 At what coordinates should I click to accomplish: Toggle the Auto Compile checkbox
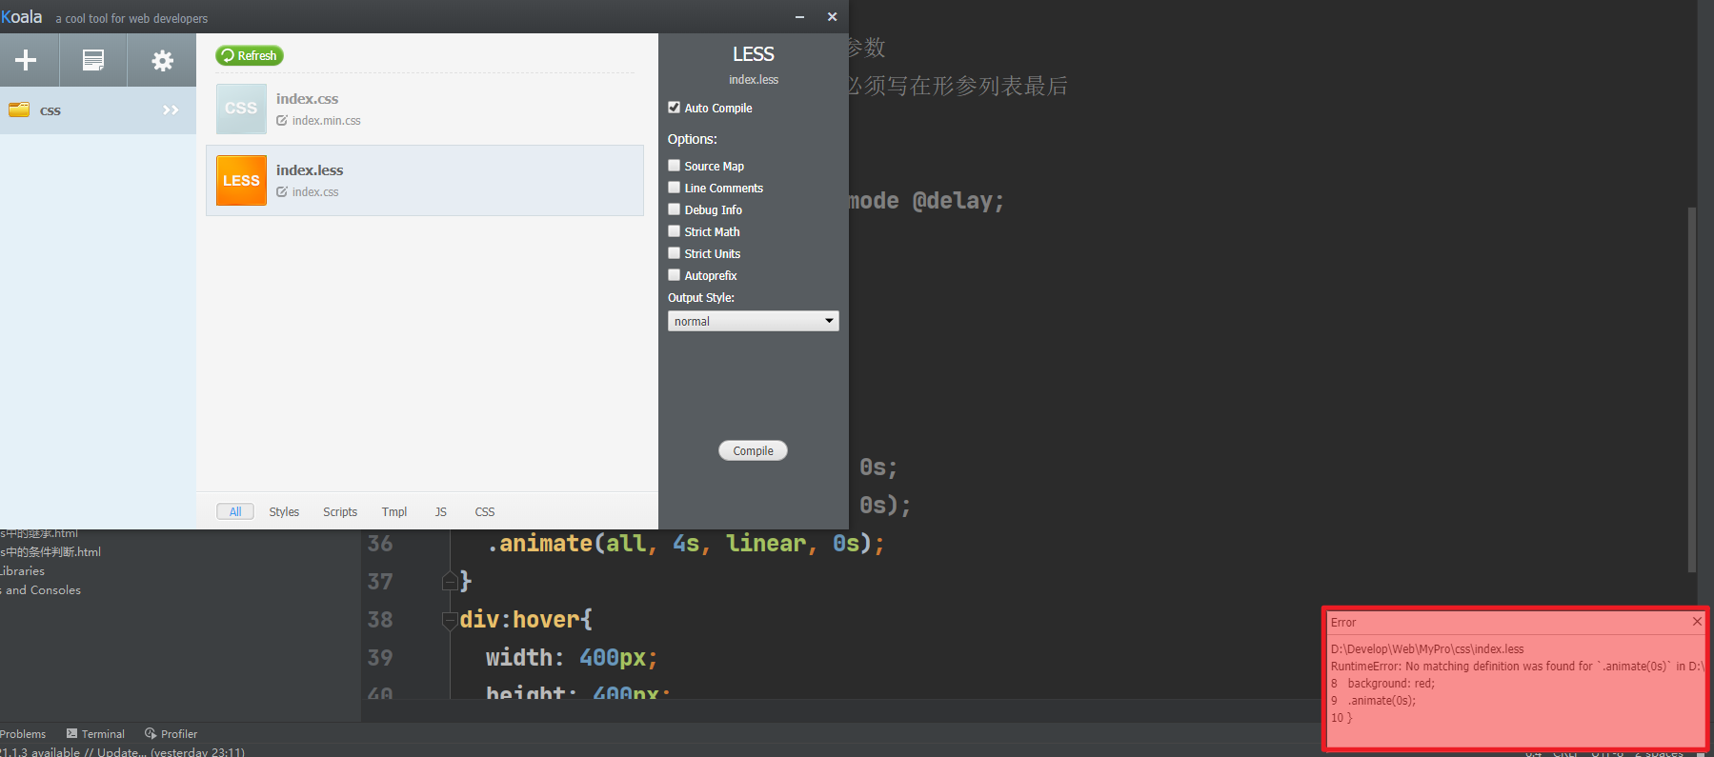675,108
